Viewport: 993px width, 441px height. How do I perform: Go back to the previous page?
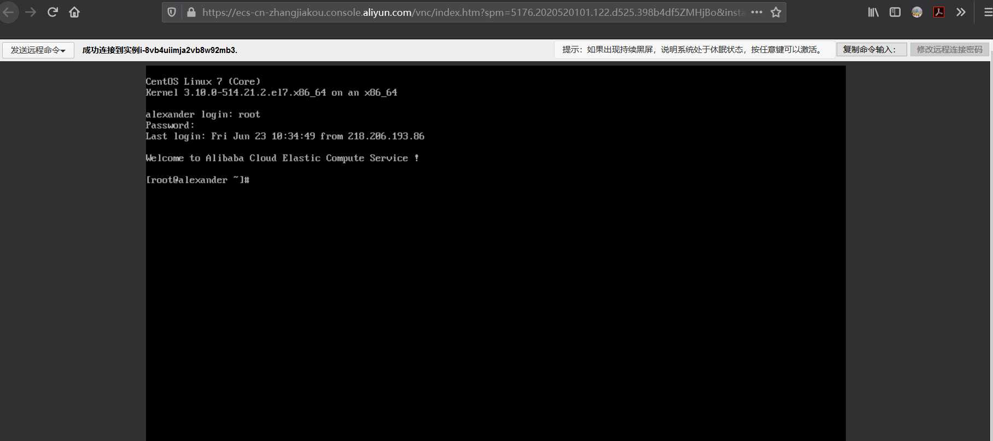[8, 12]
